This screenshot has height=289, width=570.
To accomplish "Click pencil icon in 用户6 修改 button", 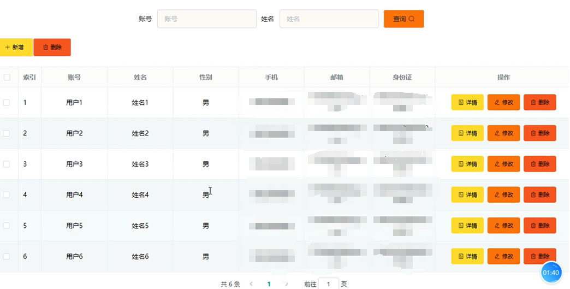I will 497,256.
